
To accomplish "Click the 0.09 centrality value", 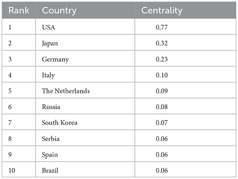I will click(x=162, y=91).
